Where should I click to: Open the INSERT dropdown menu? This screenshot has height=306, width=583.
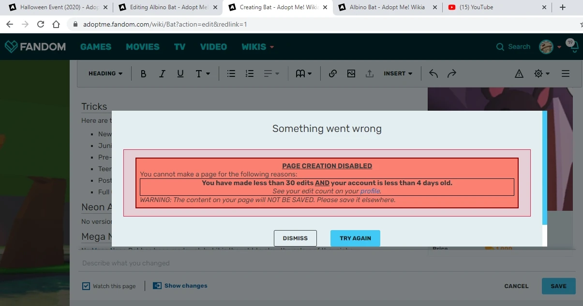point(398,73)
